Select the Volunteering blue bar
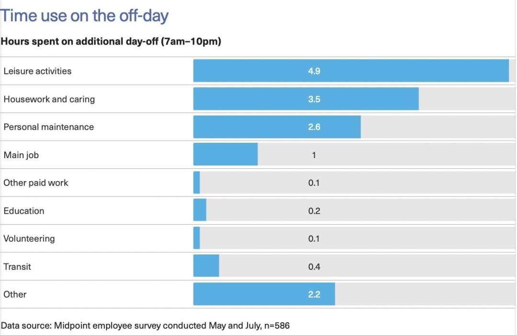This screenshot has width=517, height=335. click(197, 238)
